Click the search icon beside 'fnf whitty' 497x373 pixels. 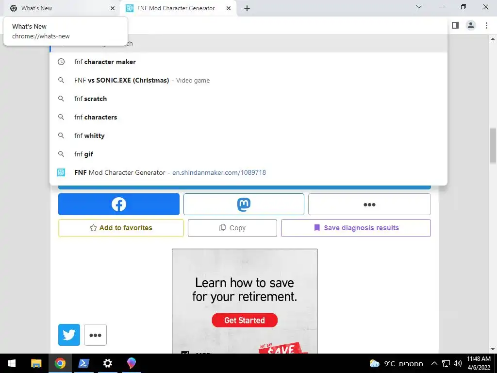61,136
